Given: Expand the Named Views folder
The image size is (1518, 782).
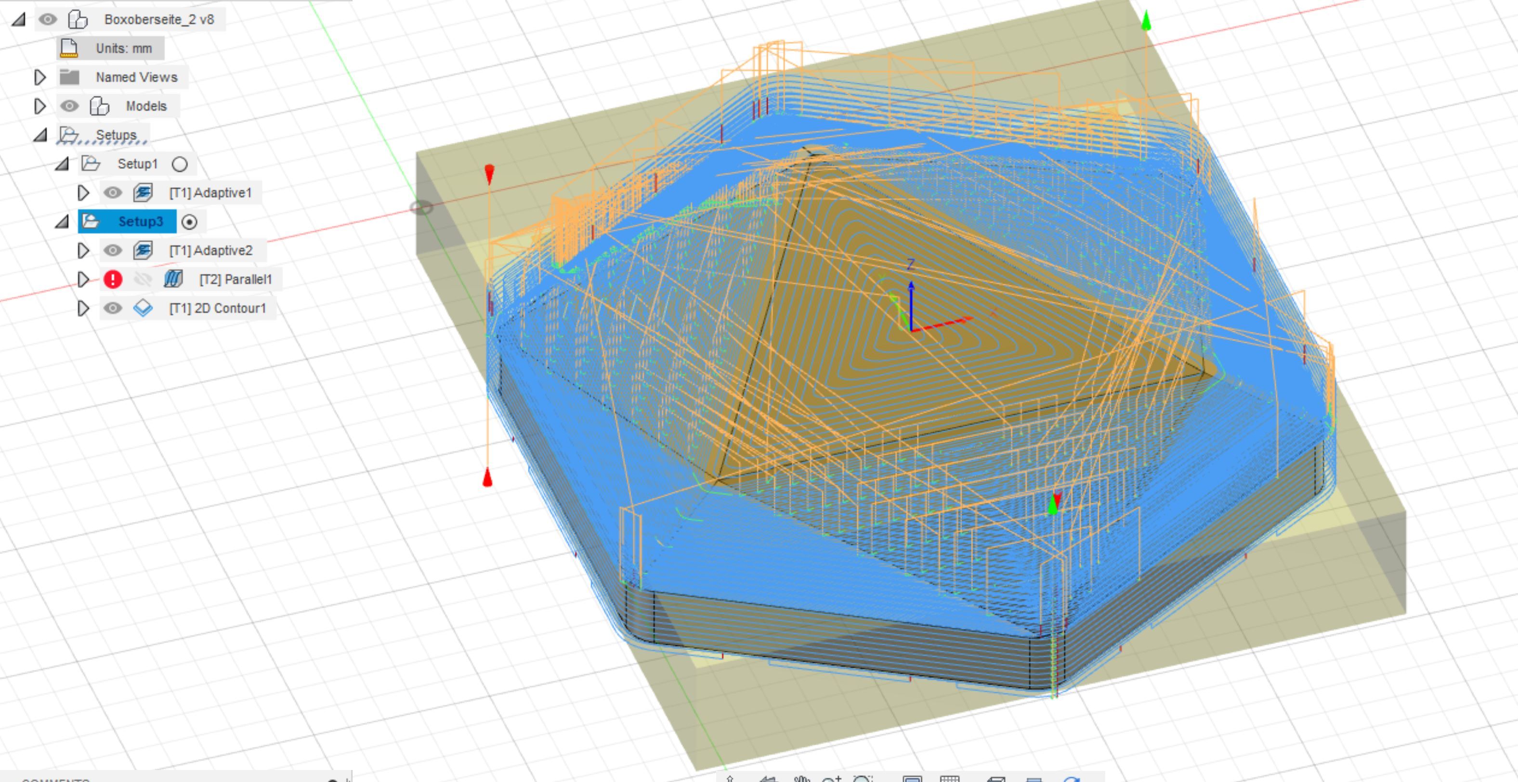Looking at the screenshot, I should 39,77.
